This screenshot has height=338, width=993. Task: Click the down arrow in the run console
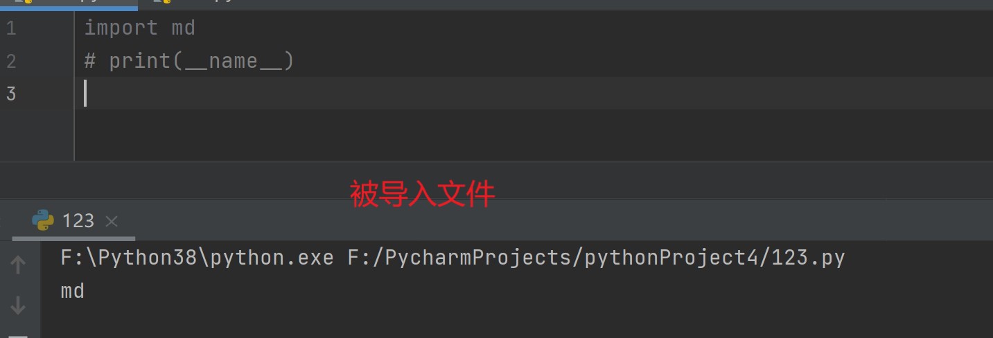18,305
